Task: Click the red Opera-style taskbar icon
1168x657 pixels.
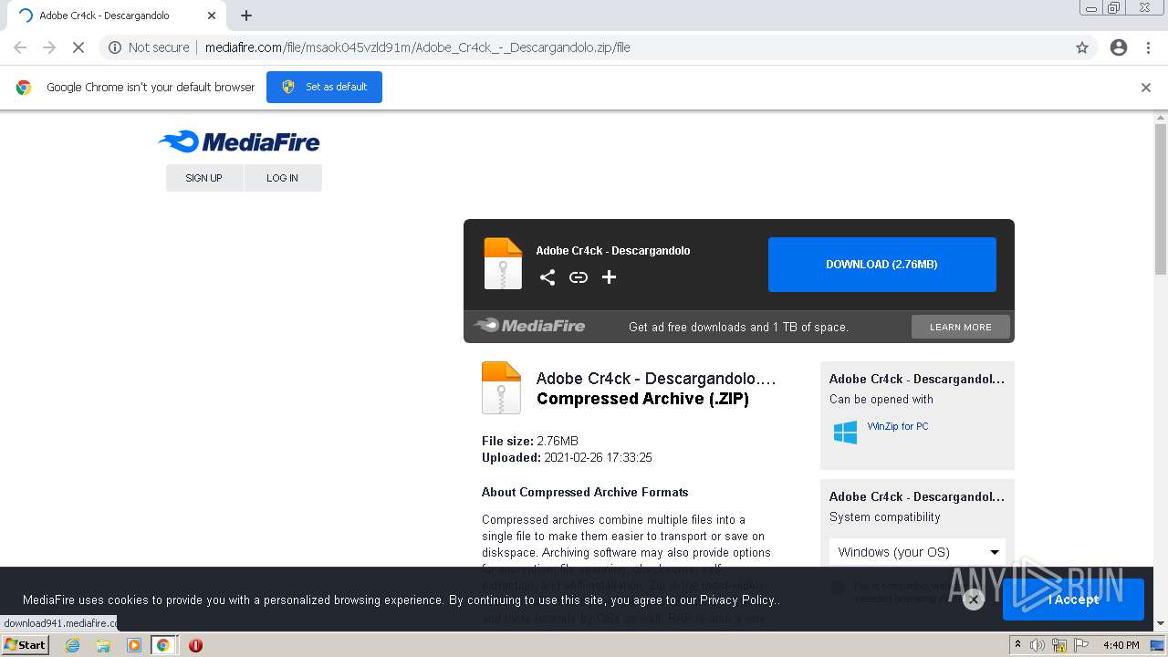Action: pyautogui.click(x=195, y=645)
